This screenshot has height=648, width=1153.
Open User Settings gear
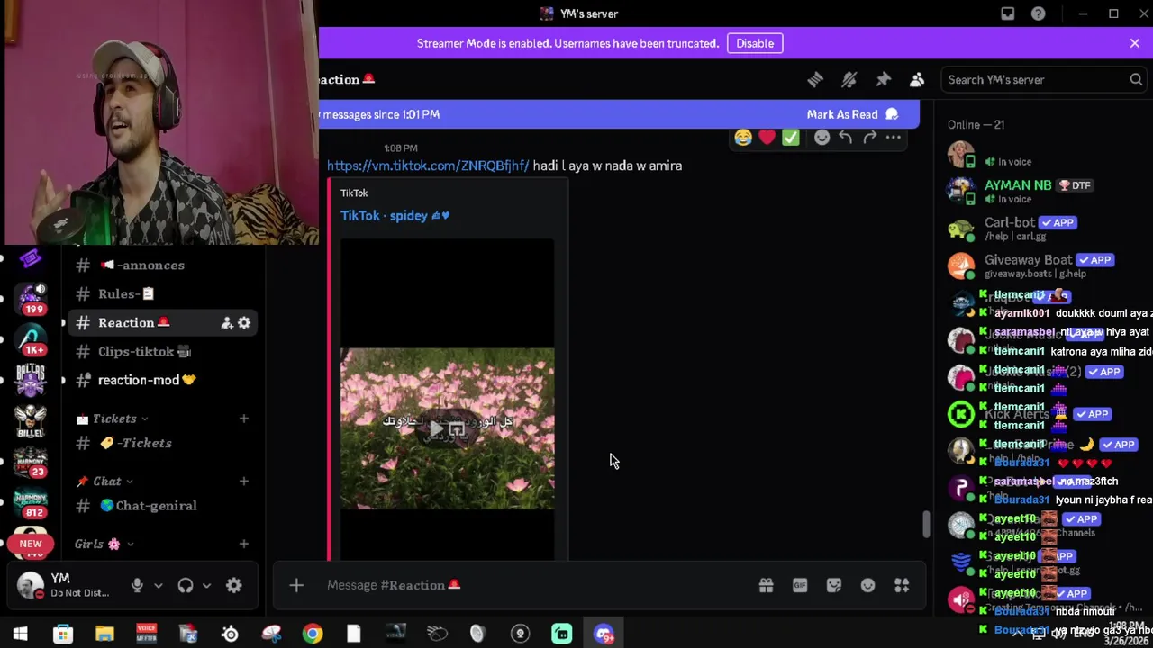(x=234, y=585)
